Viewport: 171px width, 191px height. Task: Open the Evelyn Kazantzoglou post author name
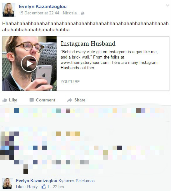coord(43,7)
